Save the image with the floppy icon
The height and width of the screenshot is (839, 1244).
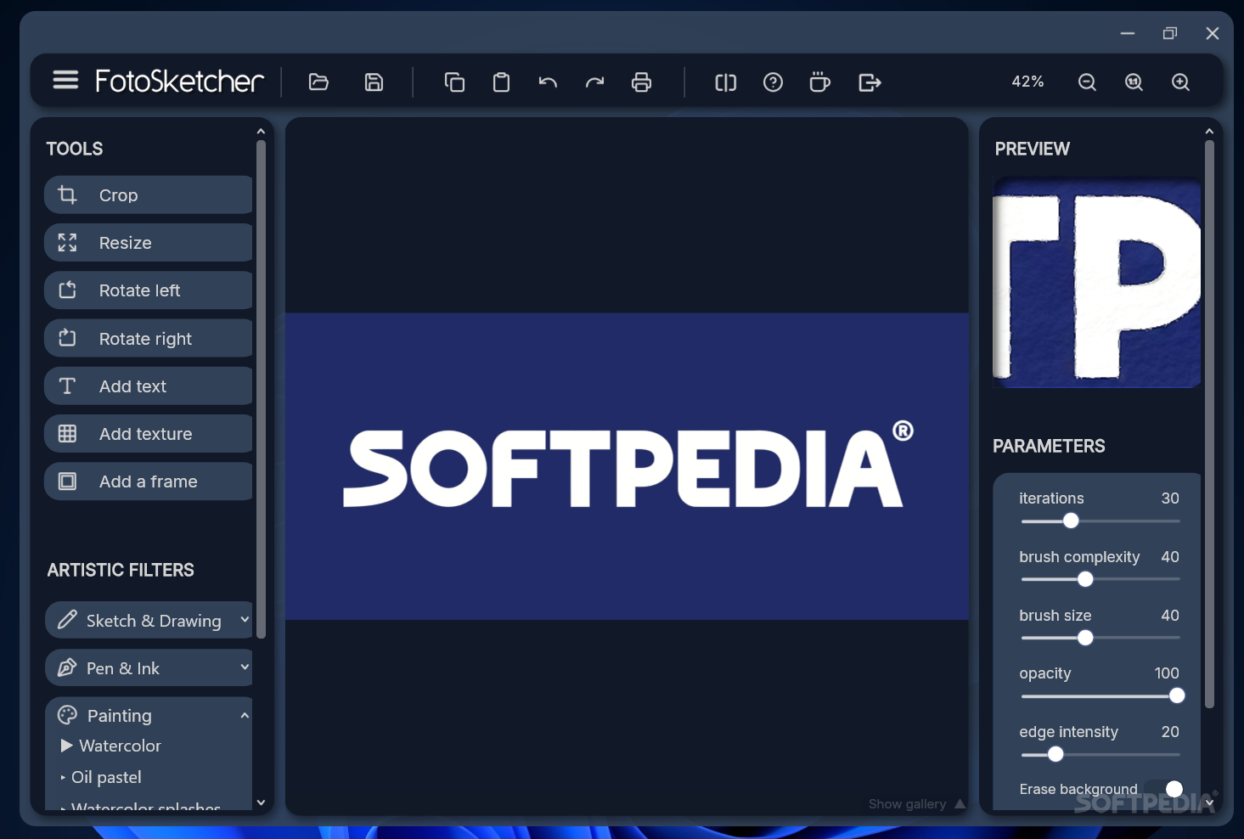point(374,82)
